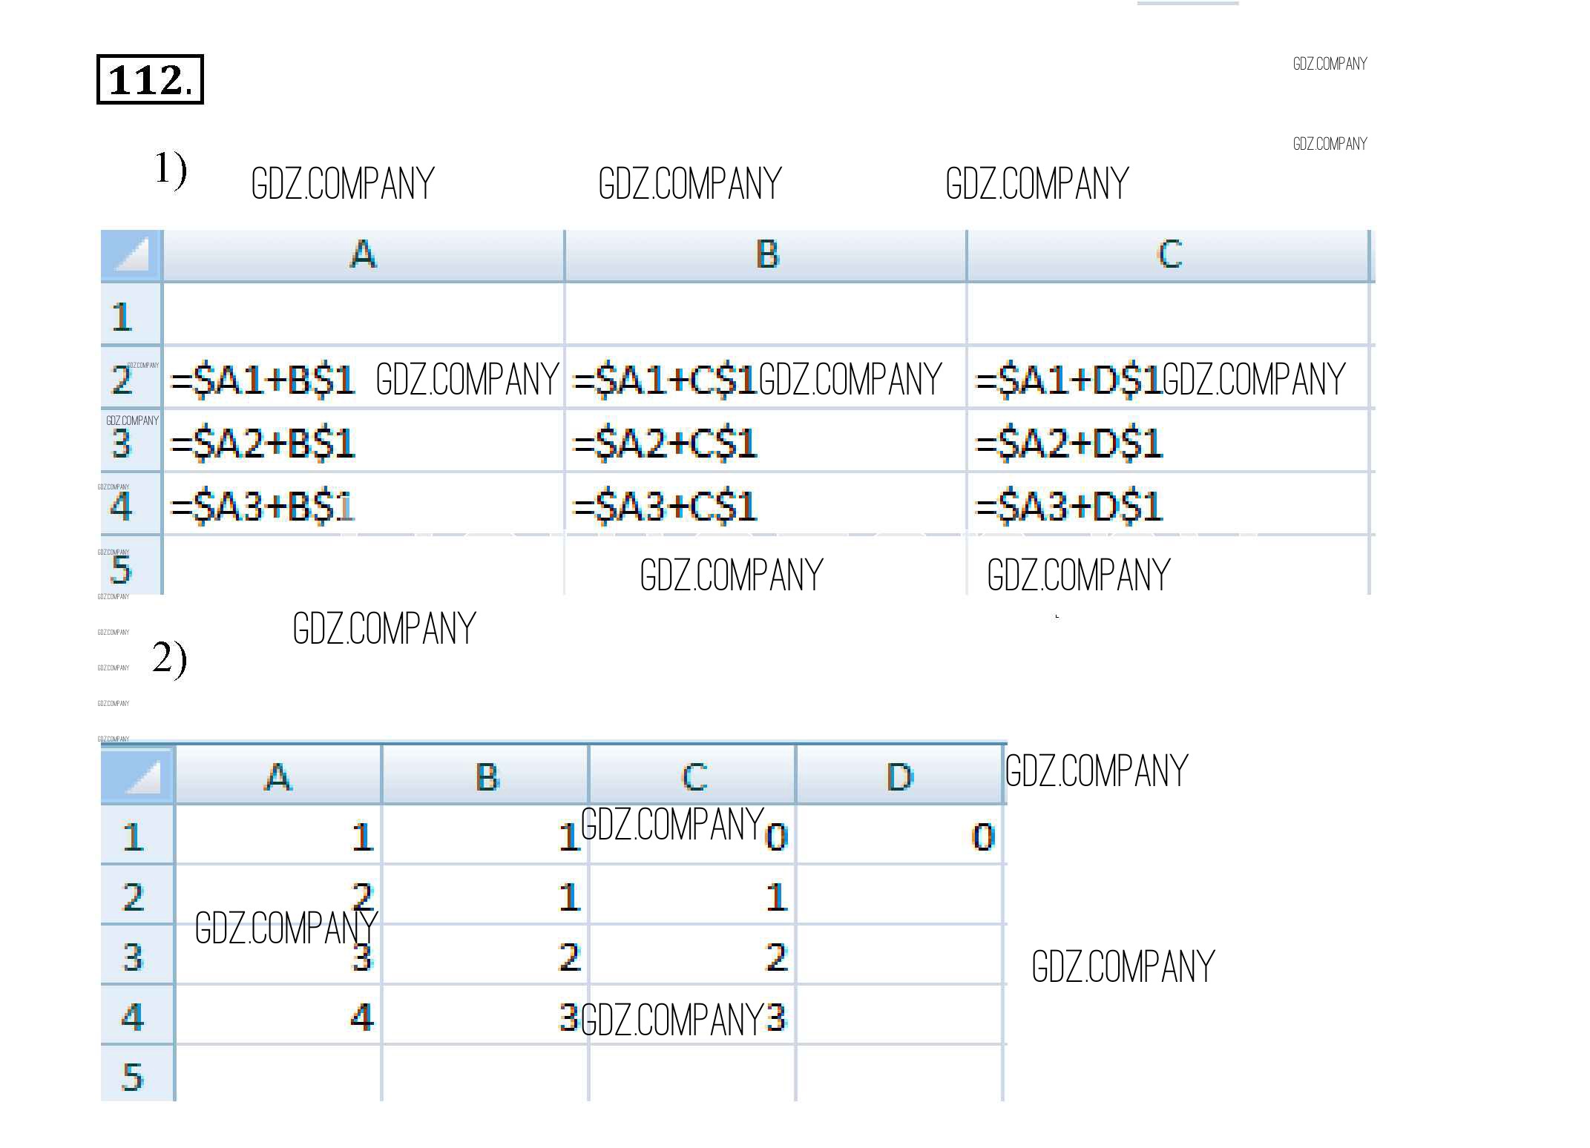Viewport: 1590px width, 1148px height.
Task: Select cell containing =$A2+C$1
Action: point(666,443)
